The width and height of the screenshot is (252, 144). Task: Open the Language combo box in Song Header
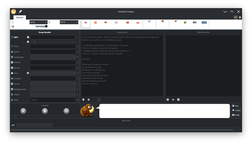tap(53, 57)
